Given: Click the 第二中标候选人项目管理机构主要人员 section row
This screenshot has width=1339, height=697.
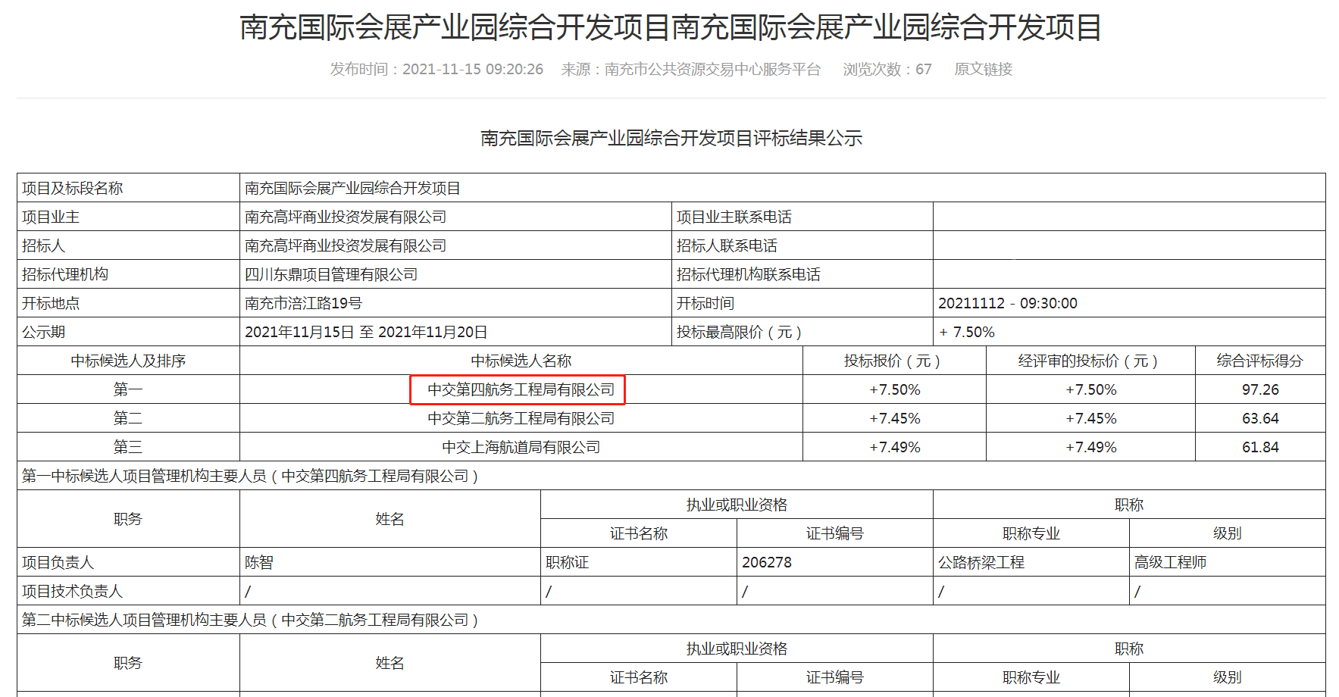Looking at the screenshot, I should pos(671,620).
